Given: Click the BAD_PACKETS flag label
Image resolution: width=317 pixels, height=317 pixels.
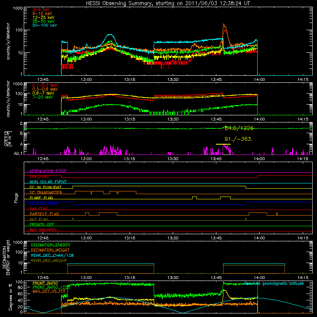Looking at the screenshot, I should pos(43,230).
